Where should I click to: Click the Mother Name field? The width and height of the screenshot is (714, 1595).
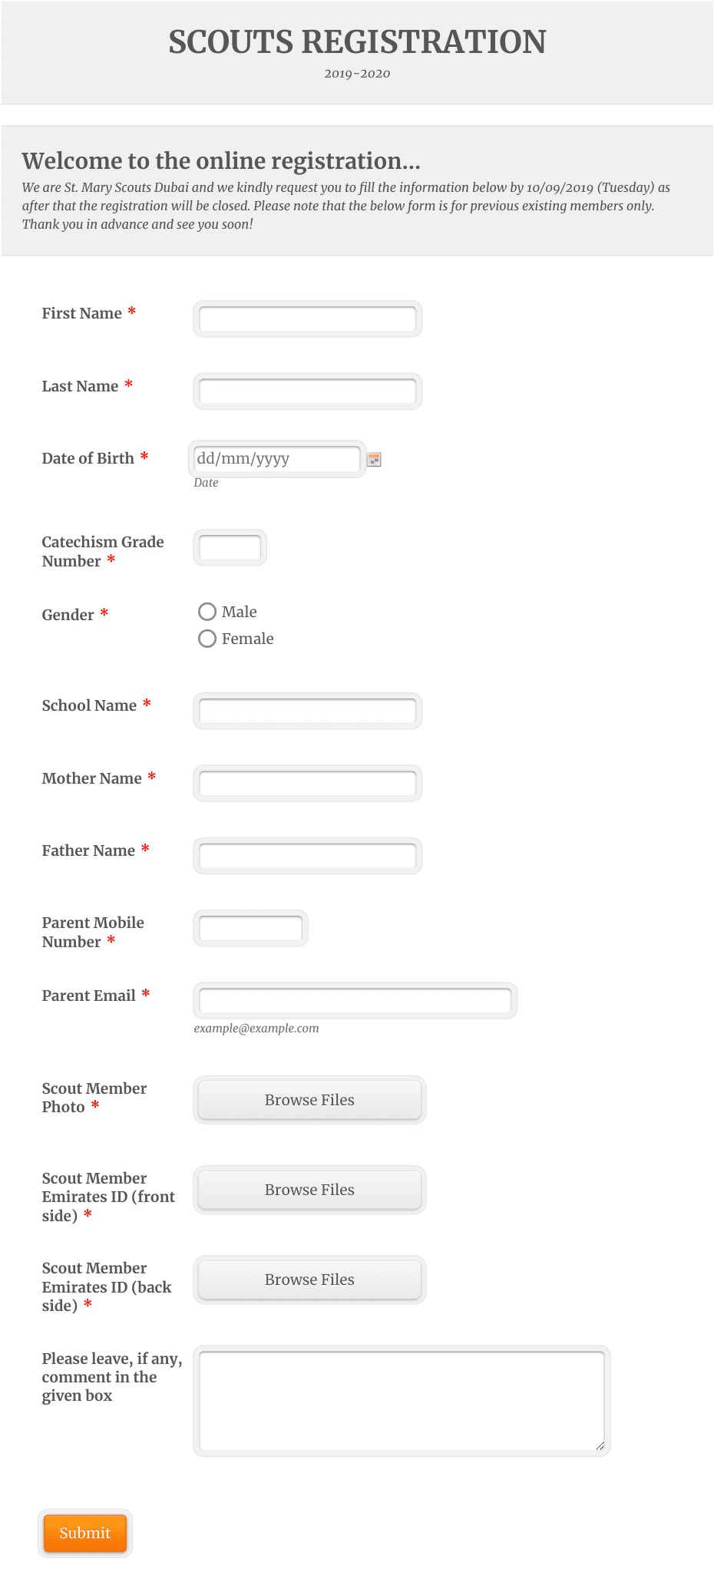(x=307, y=783)
